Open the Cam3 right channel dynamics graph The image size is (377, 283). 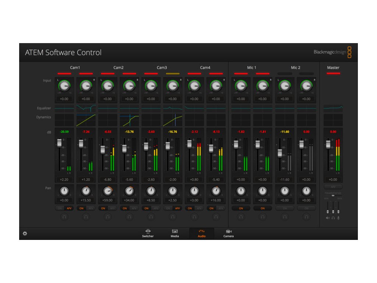(x=173, y=120)
